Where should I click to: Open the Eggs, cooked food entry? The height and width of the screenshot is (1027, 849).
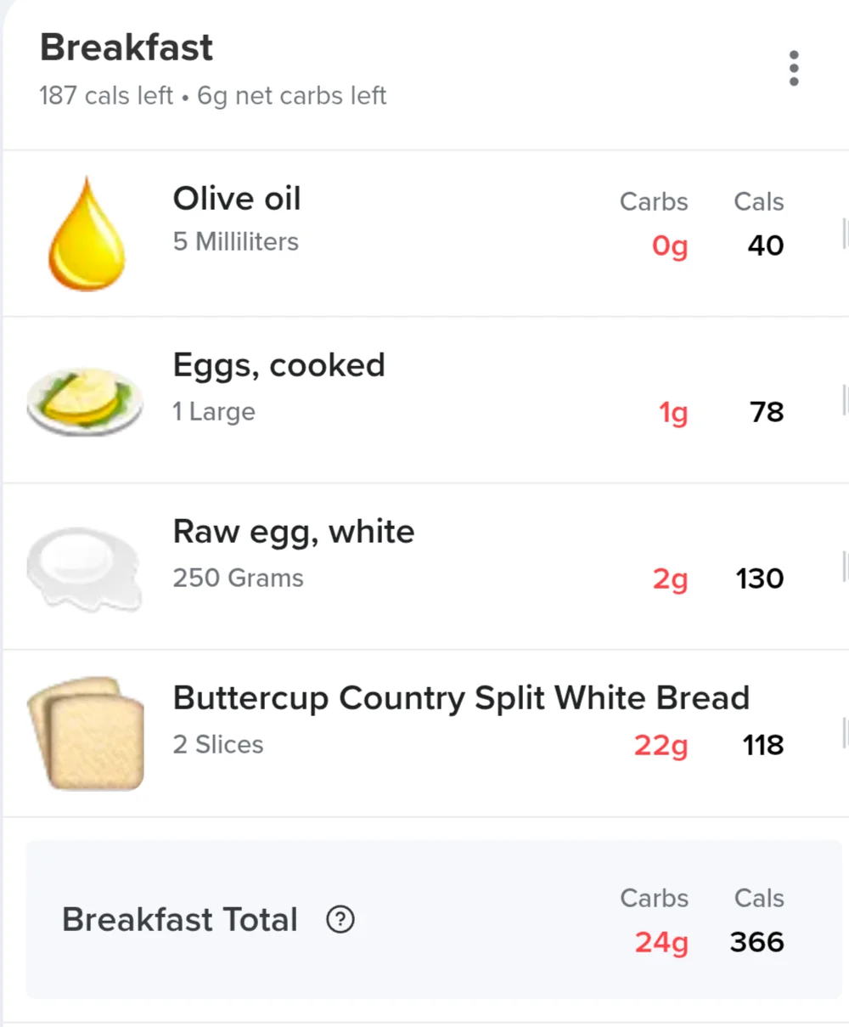[424, 400]
